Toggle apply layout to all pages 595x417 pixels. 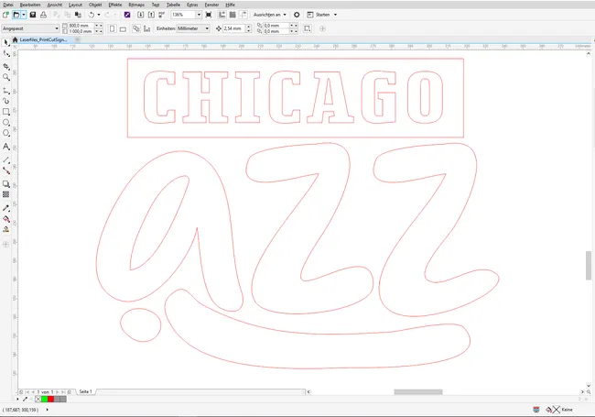pos(136,28)
